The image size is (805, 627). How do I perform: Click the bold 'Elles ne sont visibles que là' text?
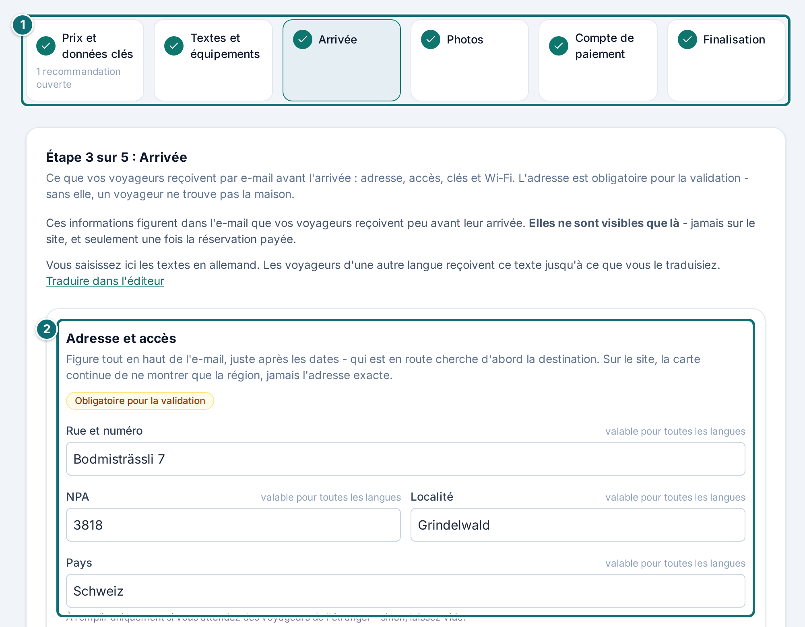coord(604,223)
